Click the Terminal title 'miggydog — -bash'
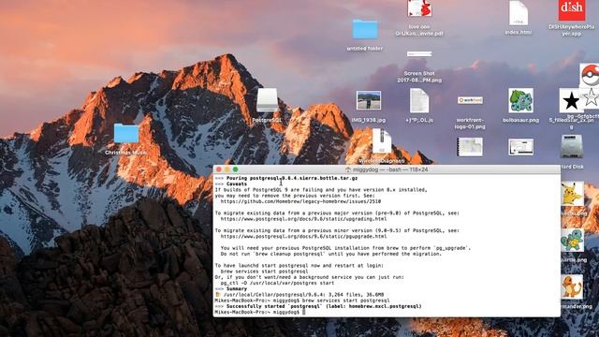The image size is (599, 337). tap(390, 169)
